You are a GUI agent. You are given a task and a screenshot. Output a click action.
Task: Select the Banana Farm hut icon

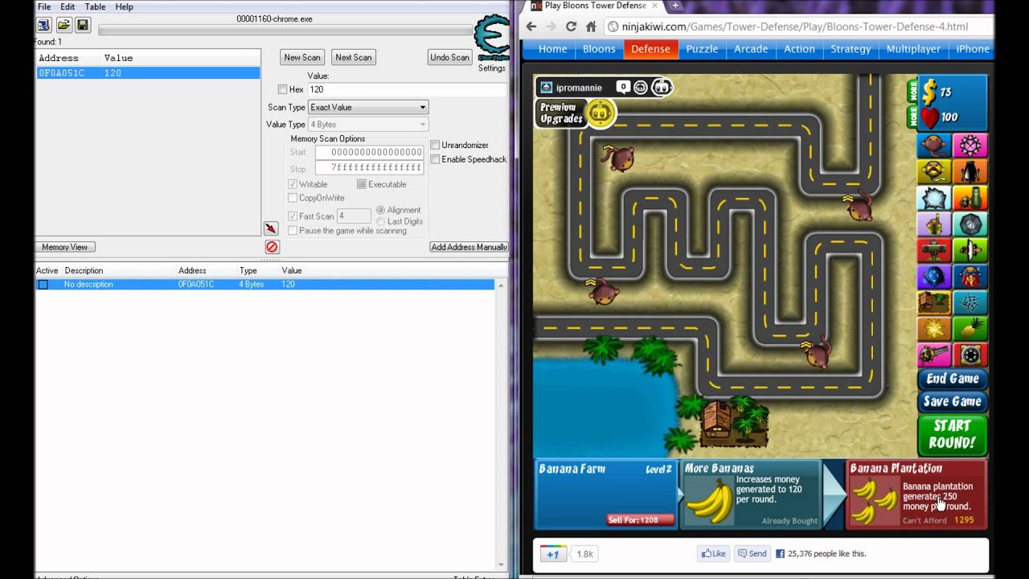tap(934, 303)
